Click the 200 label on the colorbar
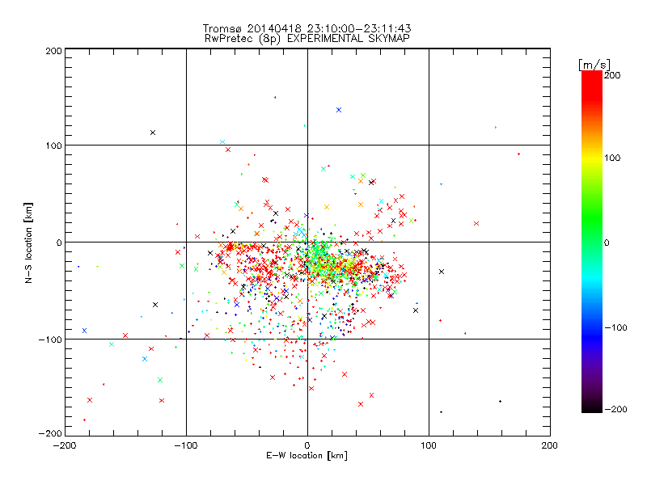Viewport: 647px width, 485px height. coord(612,75)
